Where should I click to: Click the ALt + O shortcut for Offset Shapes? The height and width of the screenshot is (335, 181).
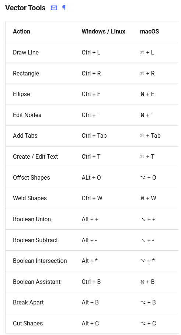click(x=91, y=177)
